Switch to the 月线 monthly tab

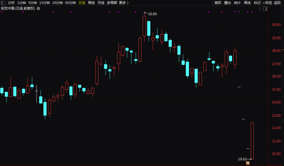point(101,3)
